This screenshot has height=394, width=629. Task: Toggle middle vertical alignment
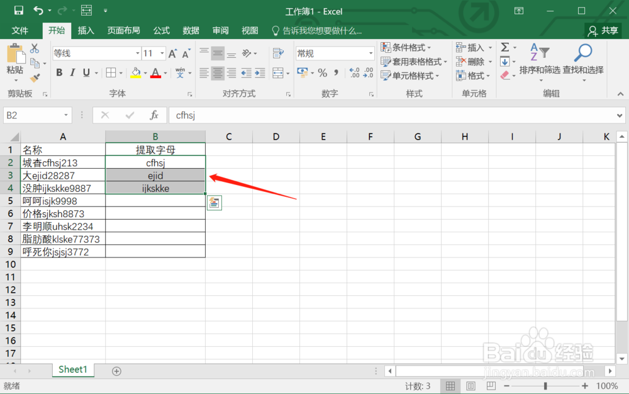[x=218, y=53]
